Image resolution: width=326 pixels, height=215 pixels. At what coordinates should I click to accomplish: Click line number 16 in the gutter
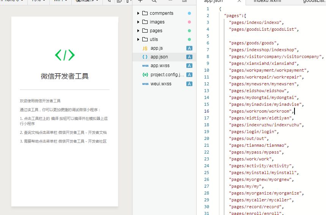(x=206, y=111)
